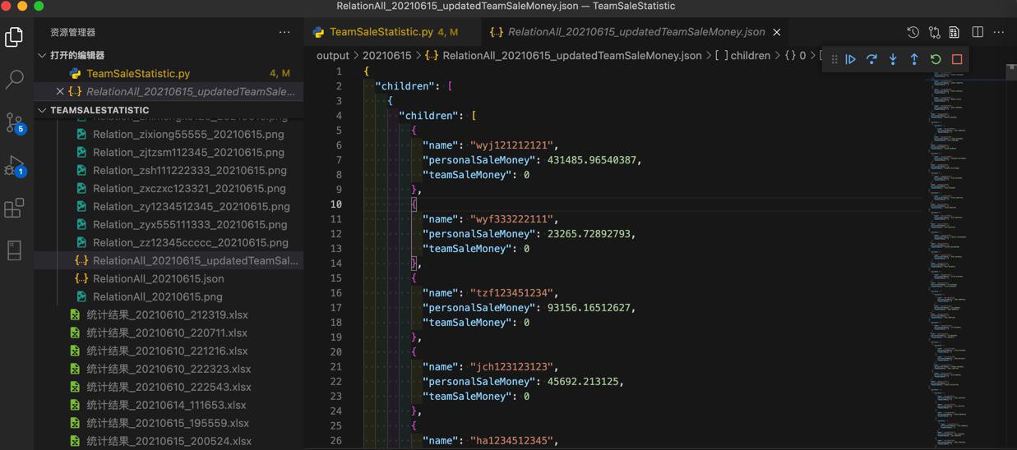
Task: Open the Extensions view in activity bar
Action: point(14,208)
